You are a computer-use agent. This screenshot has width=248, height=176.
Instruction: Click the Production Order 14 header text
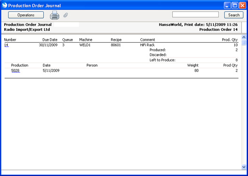point(218,29)
